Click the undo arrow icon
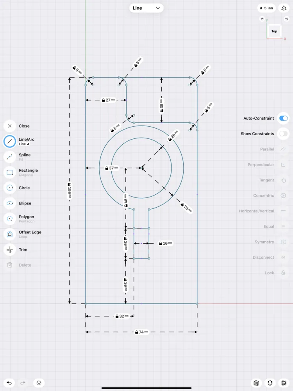 (9, 383)
